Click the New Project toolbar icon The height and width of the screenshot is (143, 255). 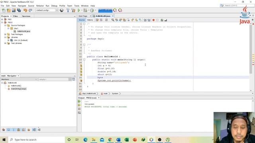(x=9, y=10)
